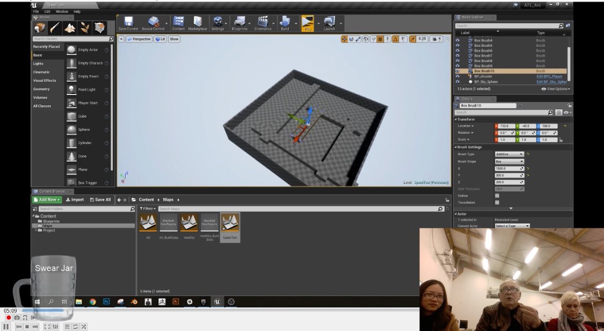The height and width of the screenshot is (331, 604).
Task: Click the Location X value field
Action: (506, 126)
